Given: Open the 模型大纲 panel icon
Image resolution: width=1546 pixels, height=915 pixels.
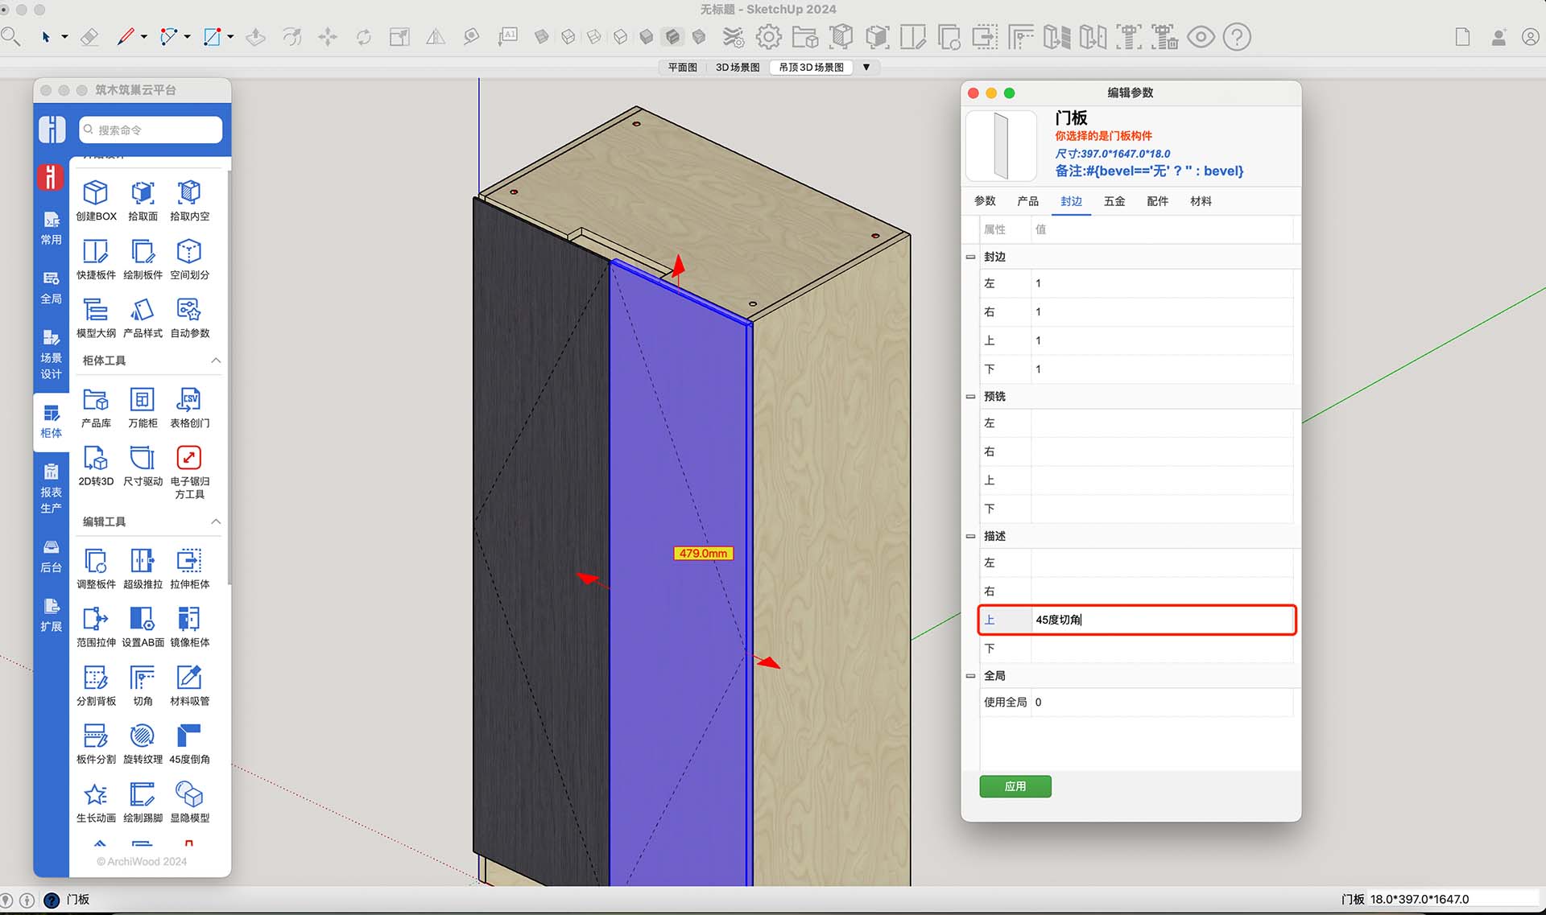Looking at the screenshot, I should pyautogui.click(x=96, y=309).
